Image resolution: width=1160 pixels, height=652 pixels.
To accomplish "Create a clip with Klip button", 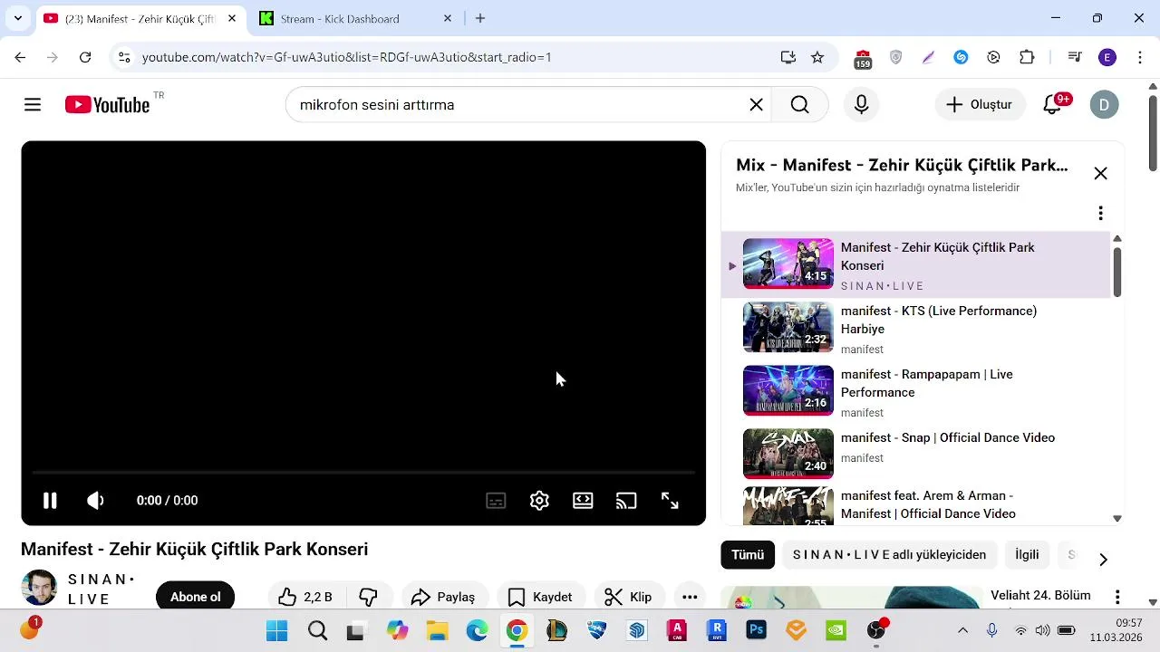I will point(629,597).
